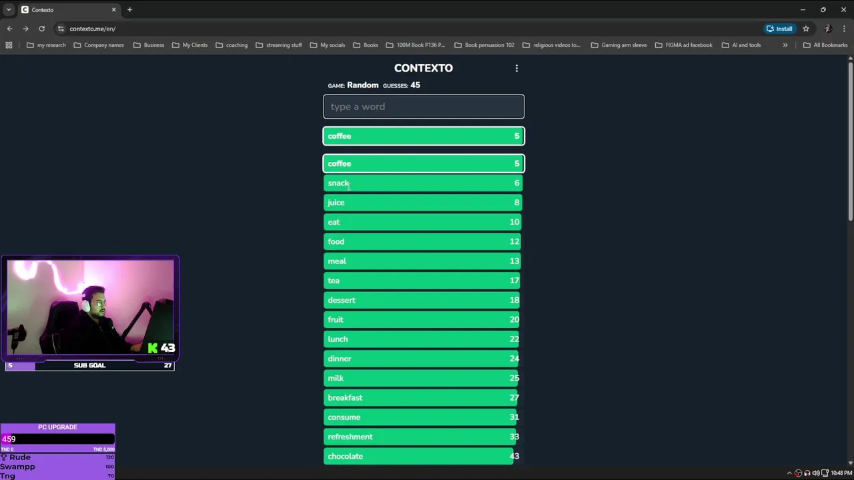Close the Contexto tab
The width and height of the screenshot is (854, 480).
pyautogui.click(x=113, y=9)
